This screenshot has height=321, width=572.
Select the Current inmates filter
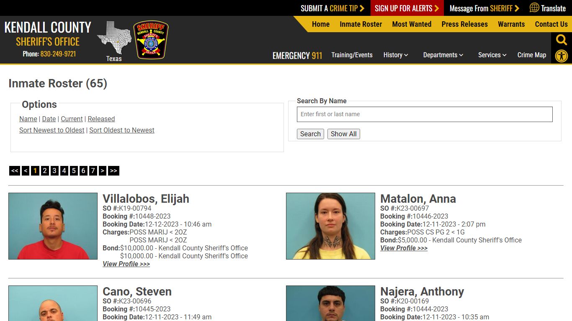tap(72, 119)
